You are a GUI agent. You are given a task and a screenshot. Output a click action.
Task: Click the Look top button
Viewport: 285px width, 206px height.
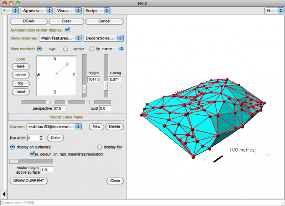(x=21, y=83)
